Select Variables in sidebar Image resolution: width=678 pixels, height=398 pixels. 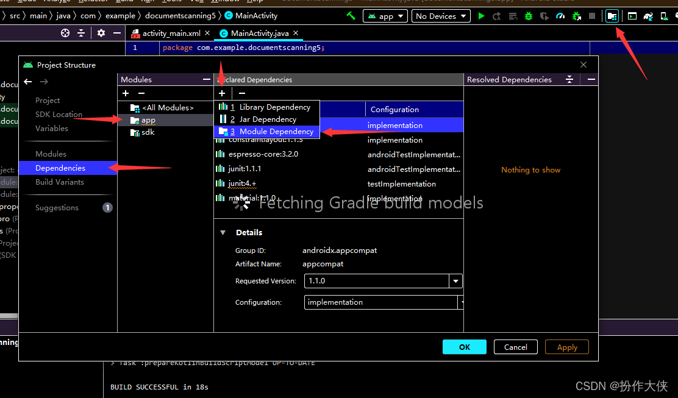tap(52, 129)
